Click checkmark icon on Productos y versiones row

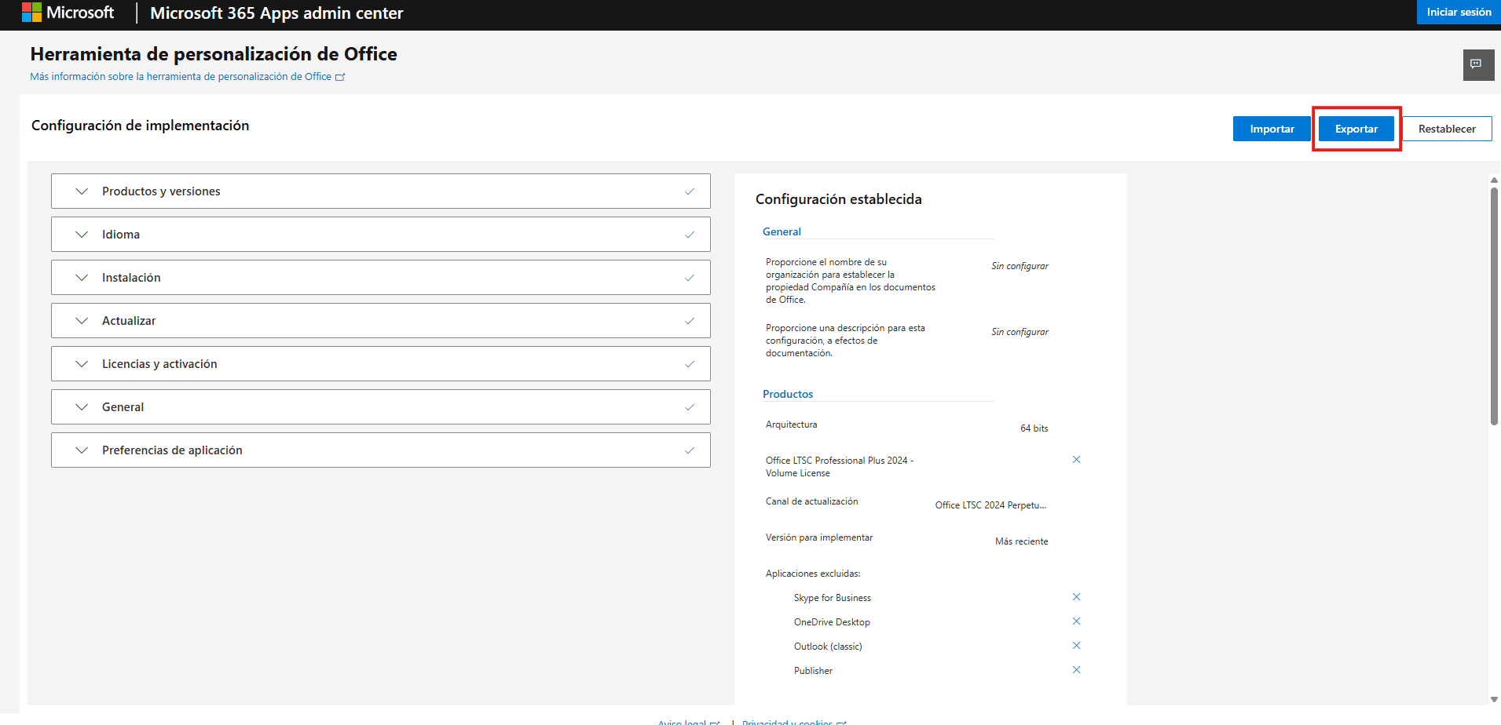pyautogui.click(x=689, y=191)
